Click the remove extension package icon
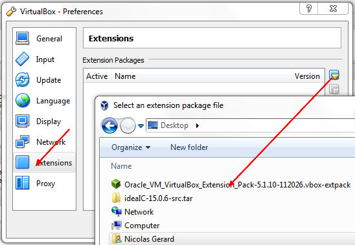Viewport: 355px width, 245px height. 334,89
